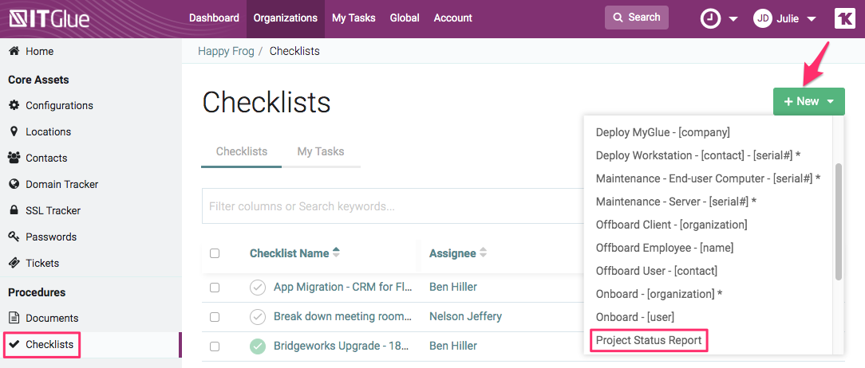Open the time tracker clock icon
Screen dimensions: 865x368
point(710,19)
